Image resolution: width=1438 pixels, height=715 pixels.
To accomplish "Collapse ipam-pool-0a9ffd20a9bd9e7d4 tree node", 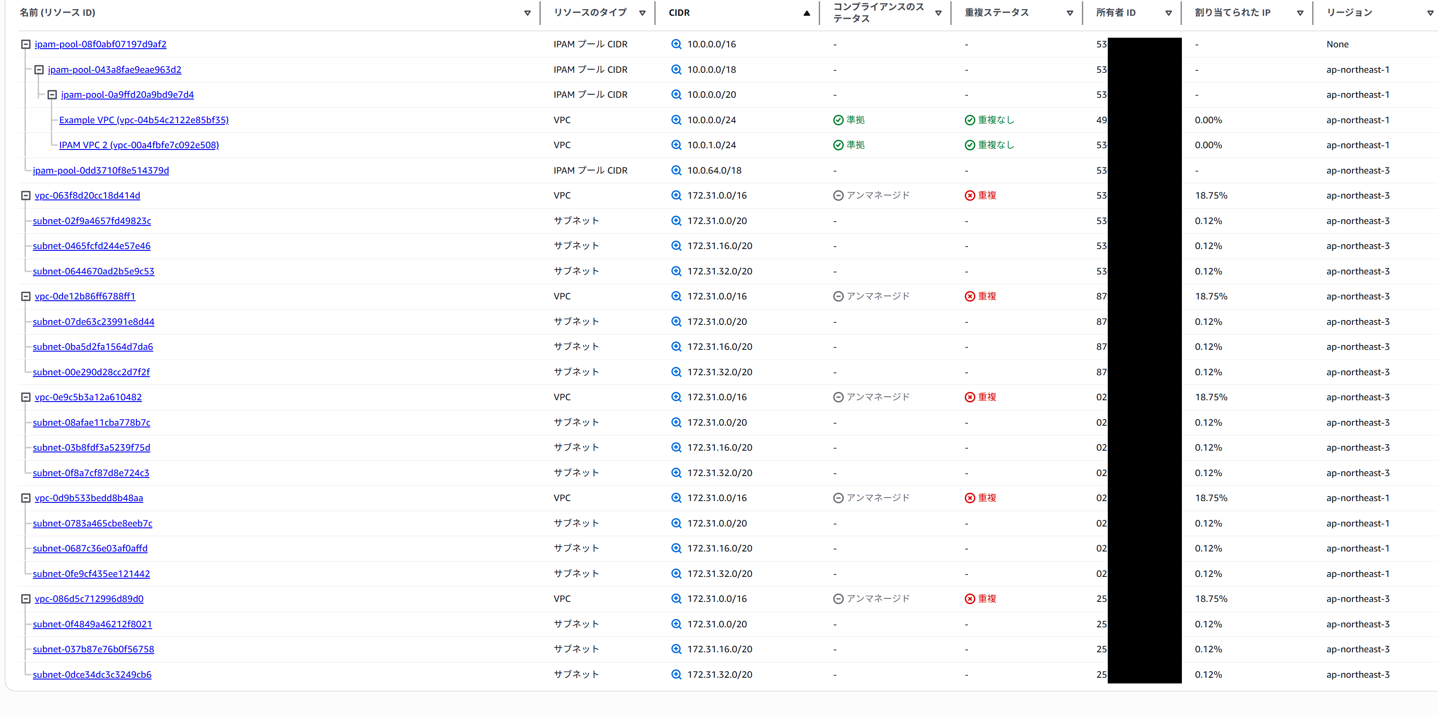I will [x=52, y=94].
